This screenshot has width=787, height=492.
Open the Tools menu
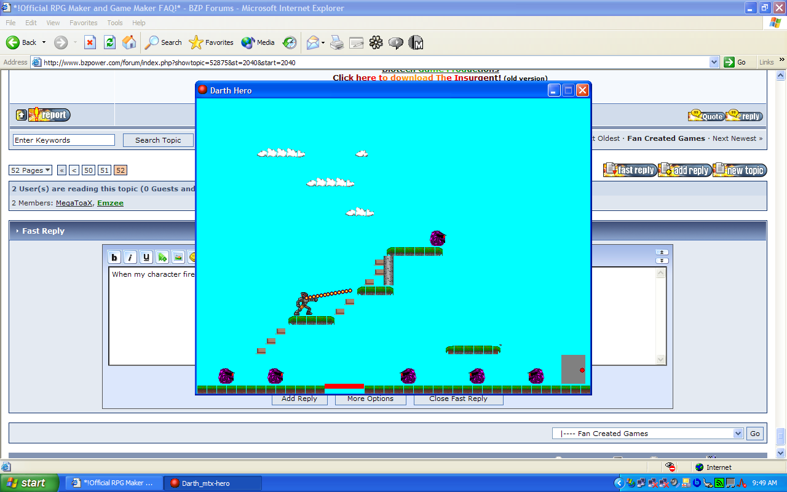[x=114, y=22]
